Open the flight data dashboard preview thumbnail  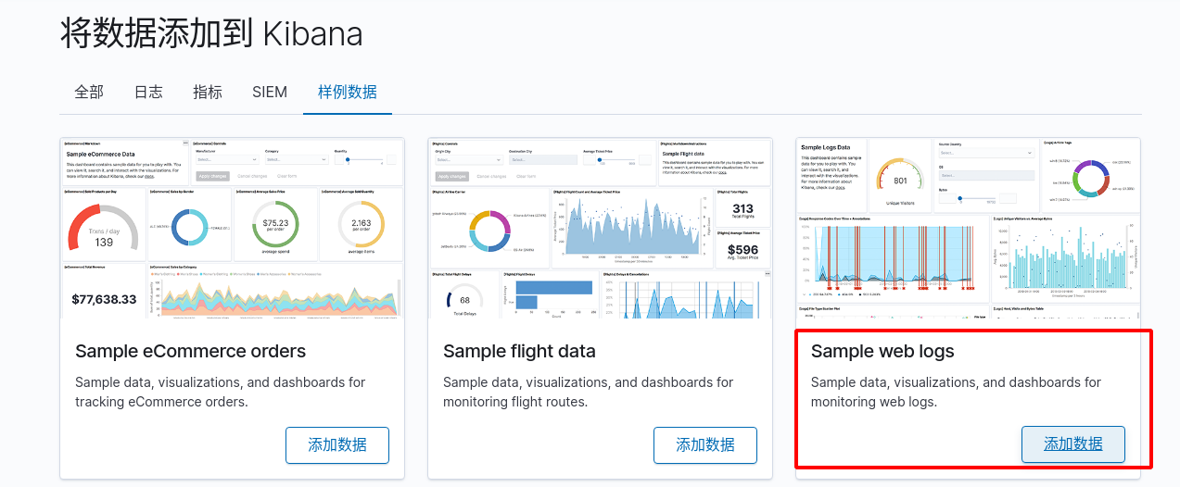click(x=600, y=228)
